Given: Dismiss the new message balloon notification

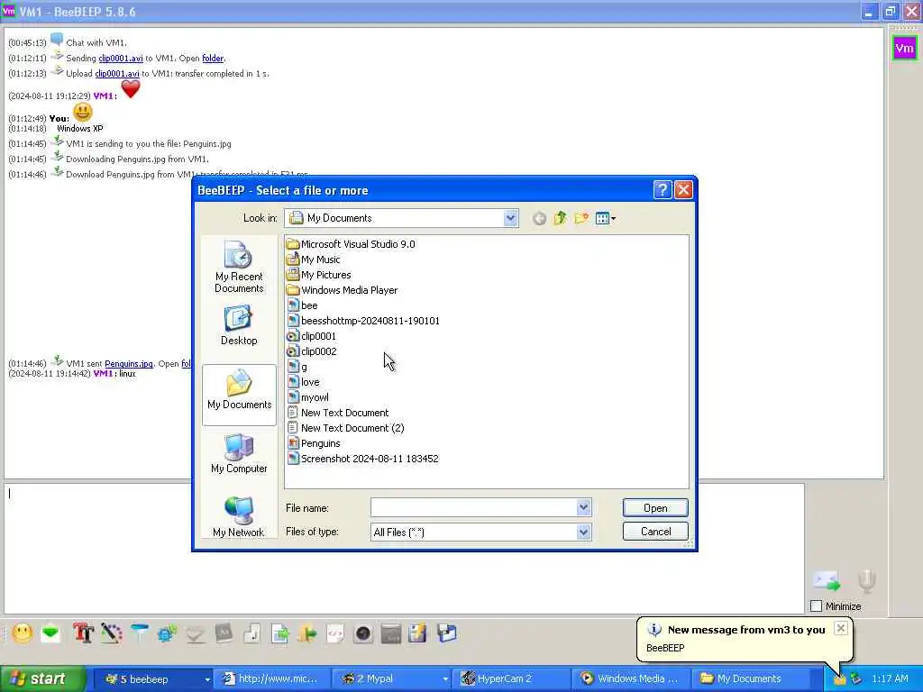Looking at the screenshot, I should (841, 628).
